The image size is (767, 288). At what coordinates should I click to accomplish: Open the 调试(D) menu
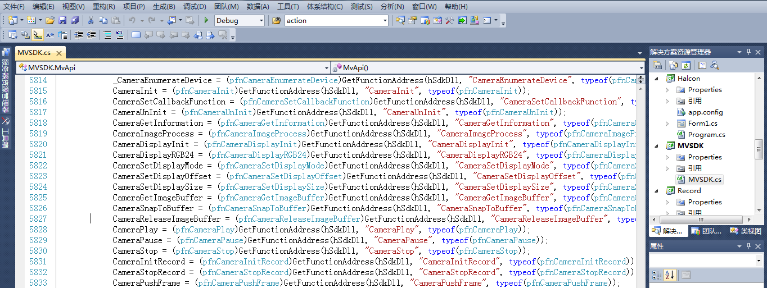(195, 7)
